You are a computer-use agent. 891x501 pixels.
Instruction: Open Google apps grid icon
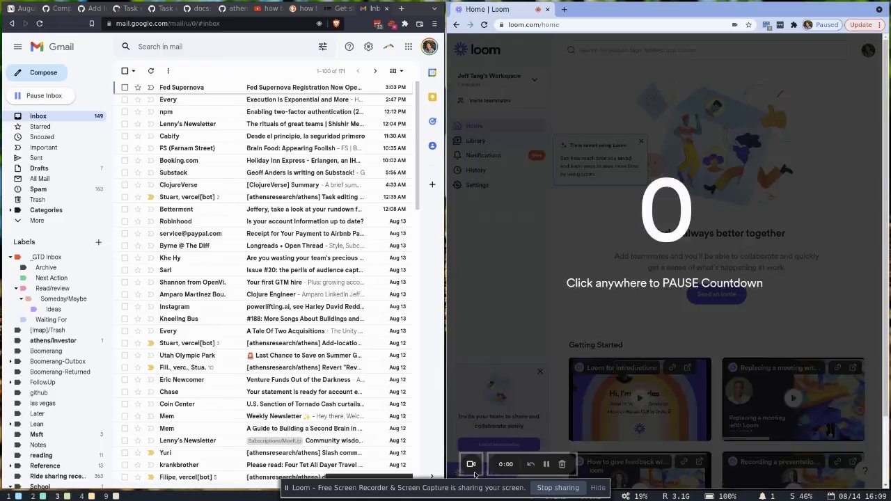coord(409,47)
